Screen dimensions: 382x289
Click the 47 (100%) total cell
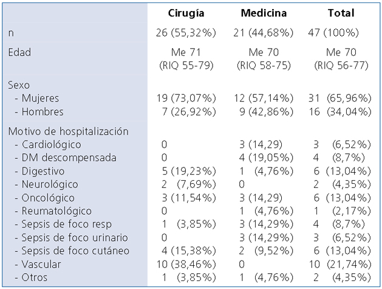[341, 32]
